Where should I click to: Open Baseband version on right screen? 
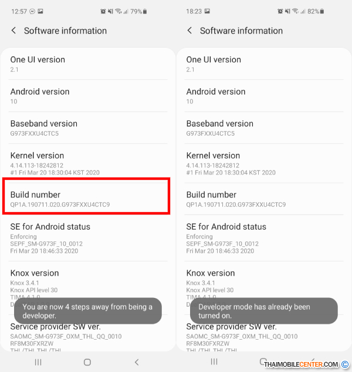point(264,128)
